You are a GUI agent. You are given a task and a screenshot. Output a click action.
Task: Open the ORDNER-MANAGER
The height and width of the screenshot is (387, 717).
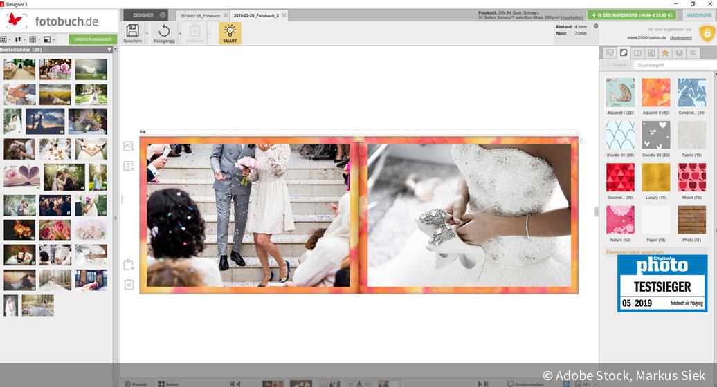tap(93, 39)
